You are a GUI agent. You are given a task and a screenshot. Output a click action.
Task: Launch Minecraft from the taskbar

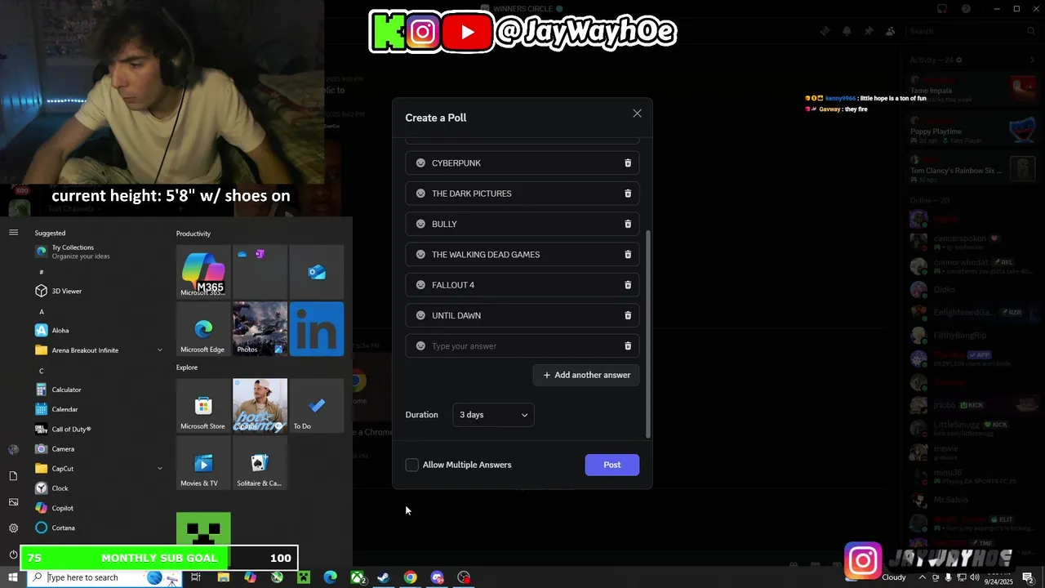[304, 577]
